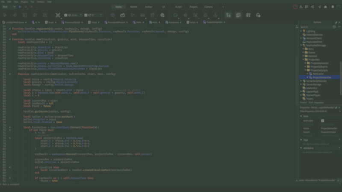Viewport: 342px width, 192px height.
Task: Click the Share icon top right
Action: [x=313, y=7]
